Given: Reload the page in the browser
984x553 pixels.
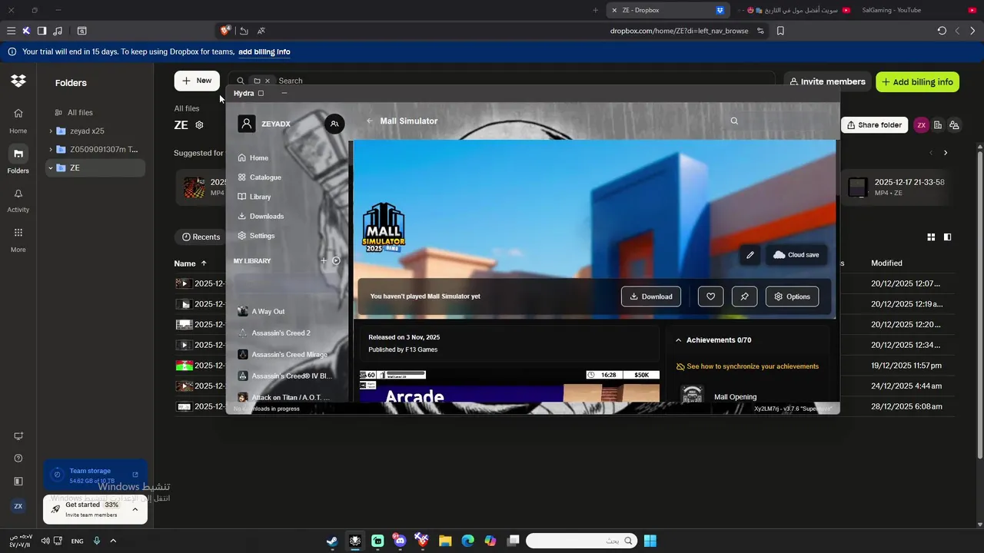Looking at the screenshot, I should 942,31.
